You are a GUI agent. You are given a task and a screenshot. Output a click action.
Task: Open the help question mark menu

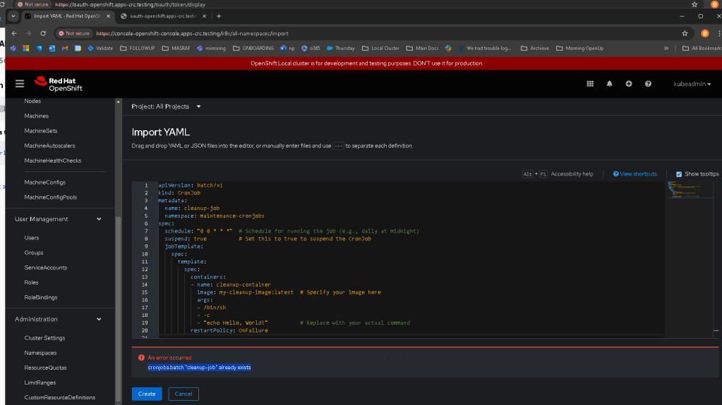click(x=648, y=84)
